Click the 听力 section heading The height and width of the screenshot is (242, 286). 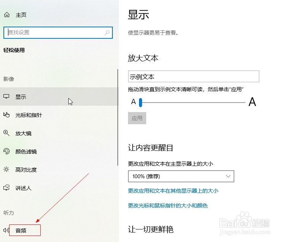[x=9, y=213]
